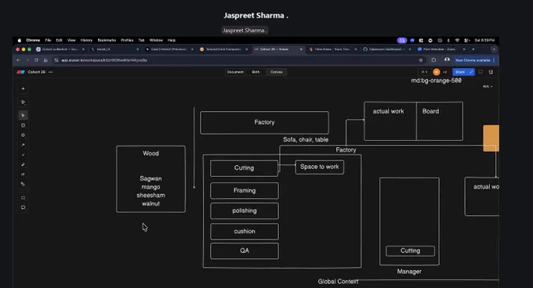The height and width of the screenshot is (288, 533).
Task: Click the panel icon right of comments
Action: [491, 72]
